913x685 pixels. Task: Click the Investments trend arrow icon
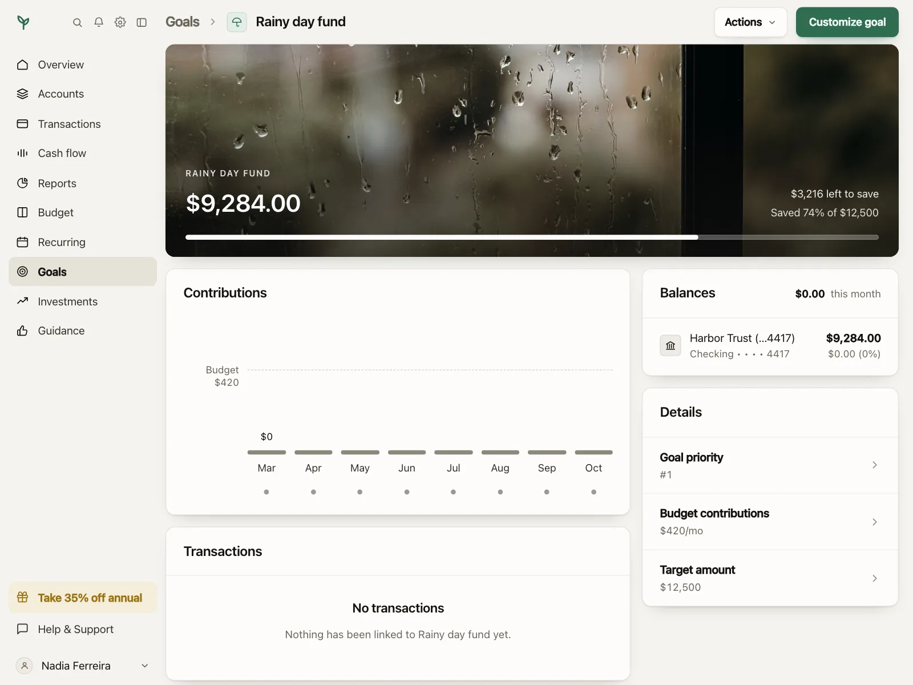click(x=23, y=301)
